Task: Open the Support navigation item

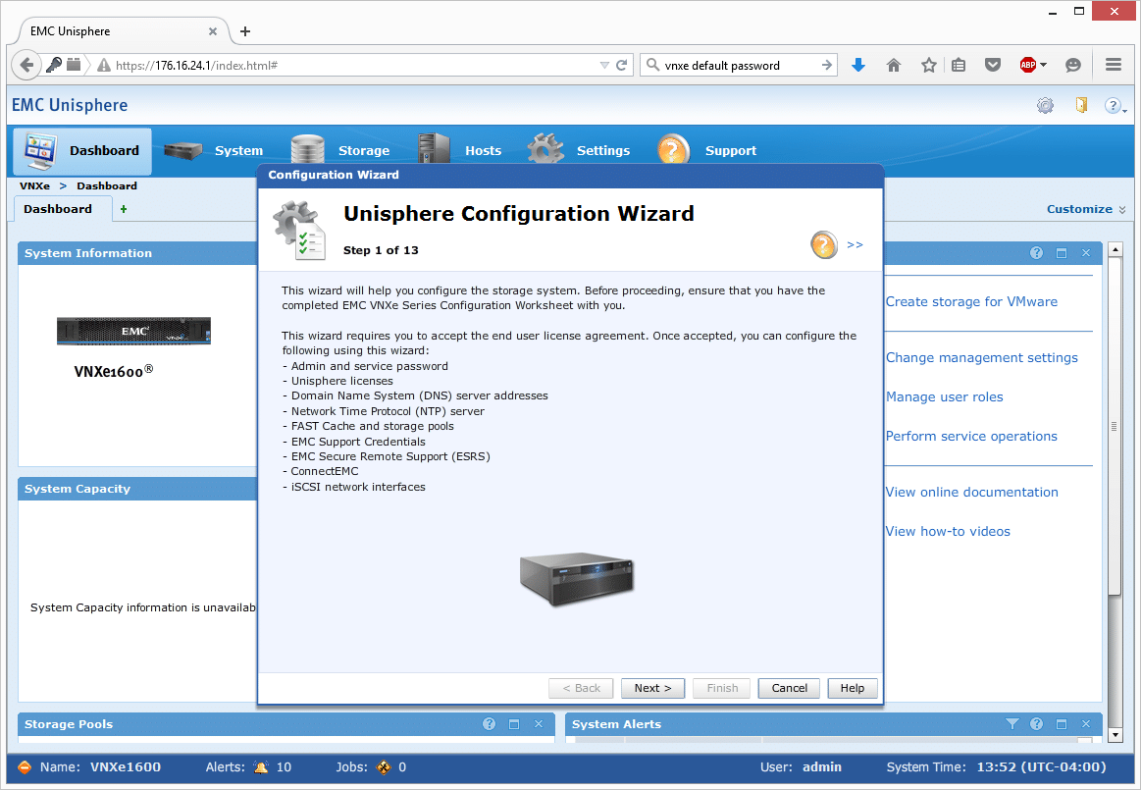Action: coord(706,151)
